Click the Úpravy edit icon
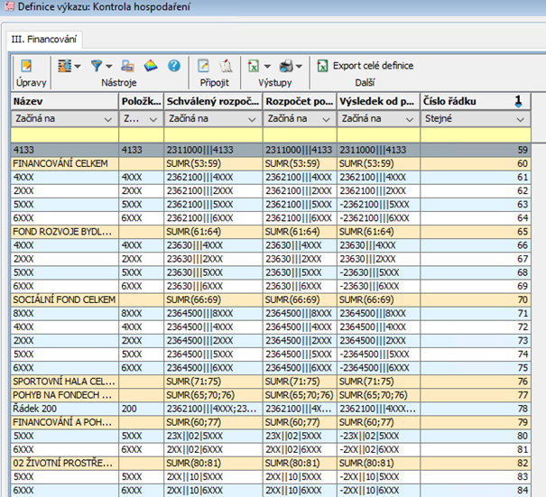The width and height of the screenshot is (546, 497). point(25,66)
